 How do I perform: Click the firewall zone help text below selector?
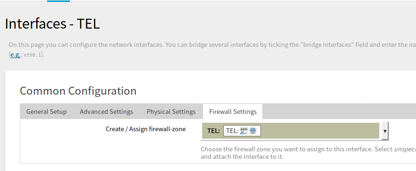(x=308, y=153)
